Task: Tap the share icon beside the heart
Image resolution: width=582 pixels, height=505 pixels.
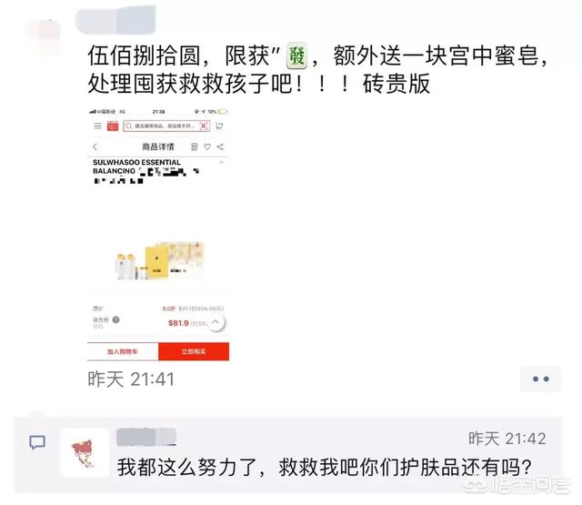Action: pyautogui.click(x=220, y=147)
